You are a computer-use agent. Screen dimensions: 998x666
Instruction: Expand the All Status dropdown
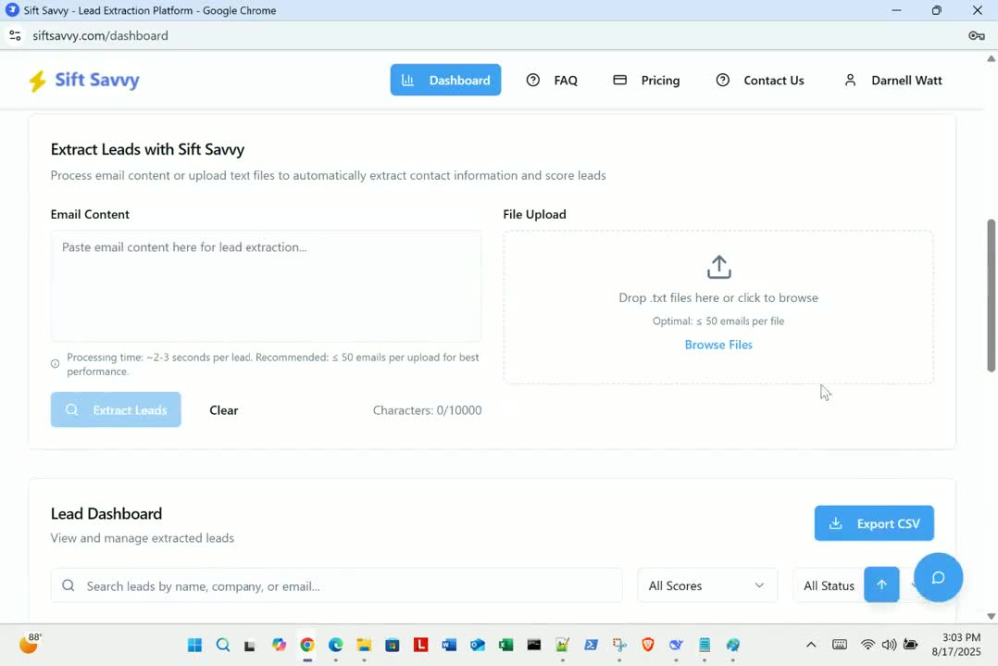828,586
